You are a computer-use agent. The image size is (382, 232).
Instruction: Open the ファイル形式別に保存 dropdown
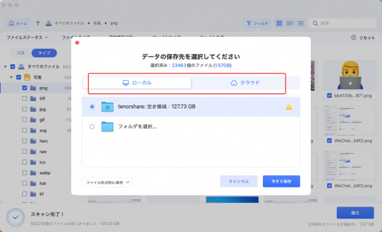click(x=107, y=182)
